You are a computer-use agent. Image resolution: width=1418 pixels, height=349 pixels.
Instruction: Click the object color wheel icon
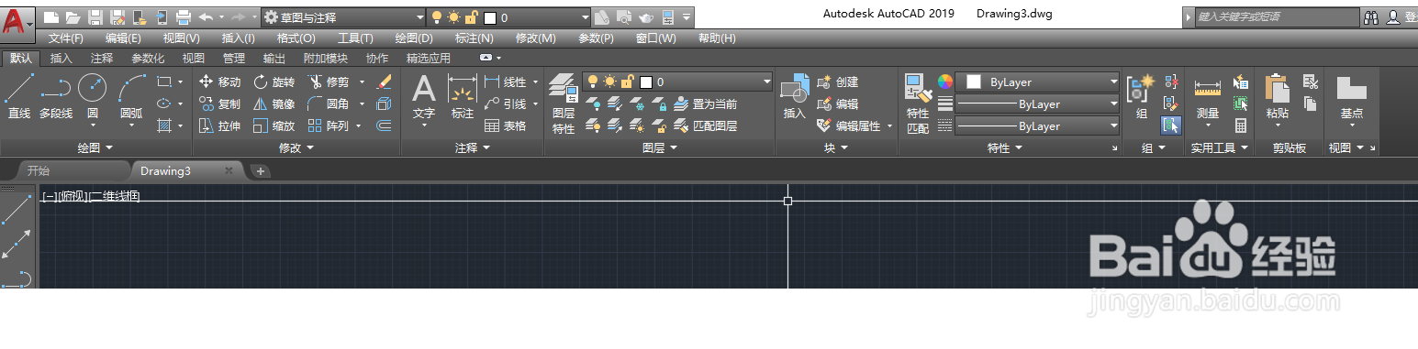pos(945,82)
